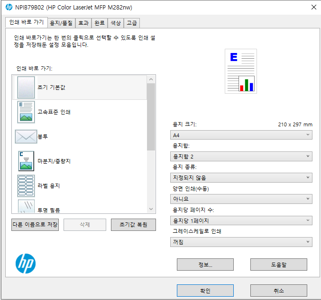Click the shortcut list scroll down arrow
321x300 pixels.
[151, 209]
